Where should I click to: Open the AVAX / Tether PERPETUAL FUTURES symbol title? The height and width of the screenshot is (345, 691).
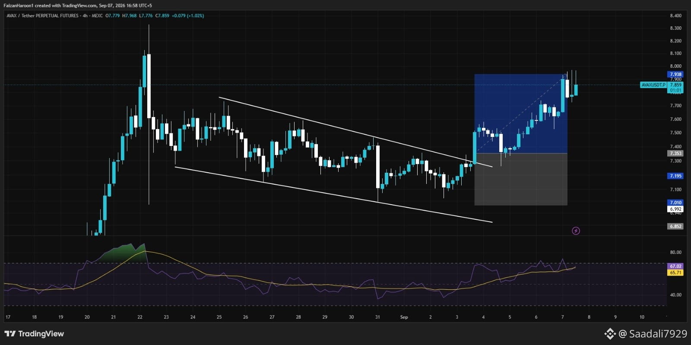[x=43, y=16]
